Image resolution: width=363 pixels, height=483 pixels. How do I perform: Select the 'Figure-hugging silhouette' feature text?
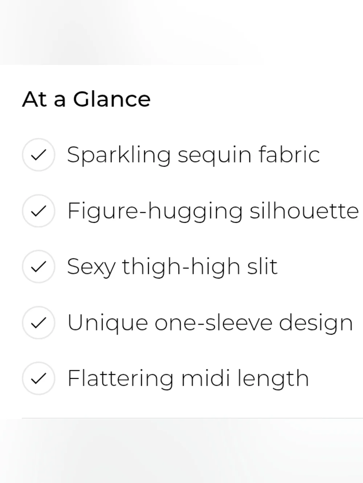[x=213, y=211]
